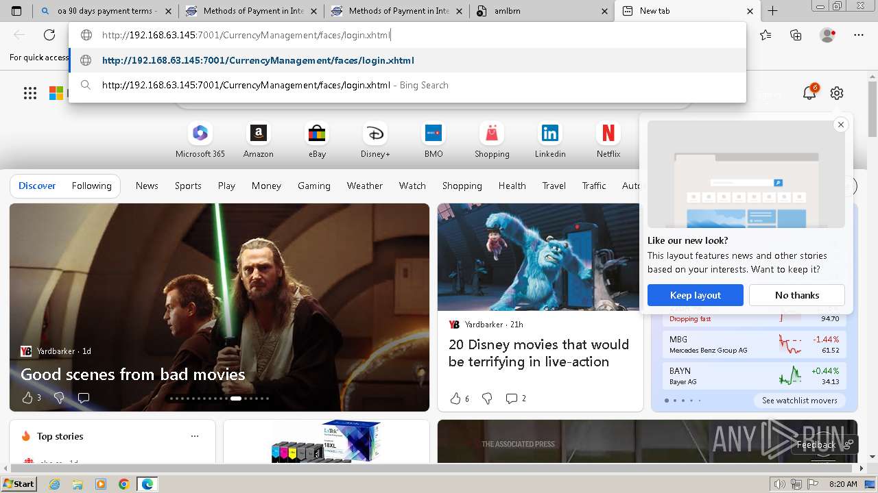Open notifications bell icon
The height and width of the screenshot is (493, 878).
[x=810, y=92]
